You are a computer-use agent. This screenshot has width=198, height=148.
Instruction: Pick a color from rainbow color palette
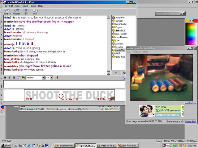pos(191,34)
